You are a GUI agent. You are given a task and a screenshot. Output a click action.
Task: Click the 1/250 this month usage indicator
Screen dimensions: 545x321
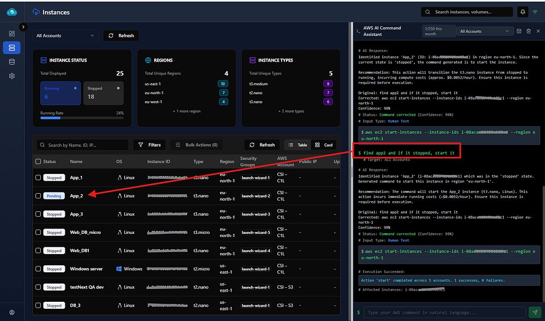pyautogui.click(x=438, y=31)
